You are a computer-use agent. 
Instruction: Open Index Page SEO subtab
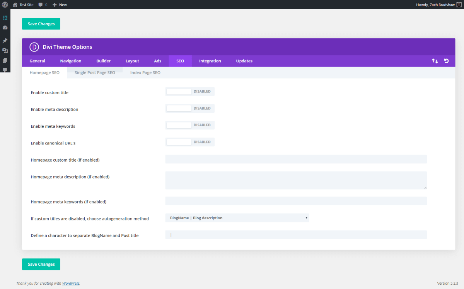[x=145, y=72]
